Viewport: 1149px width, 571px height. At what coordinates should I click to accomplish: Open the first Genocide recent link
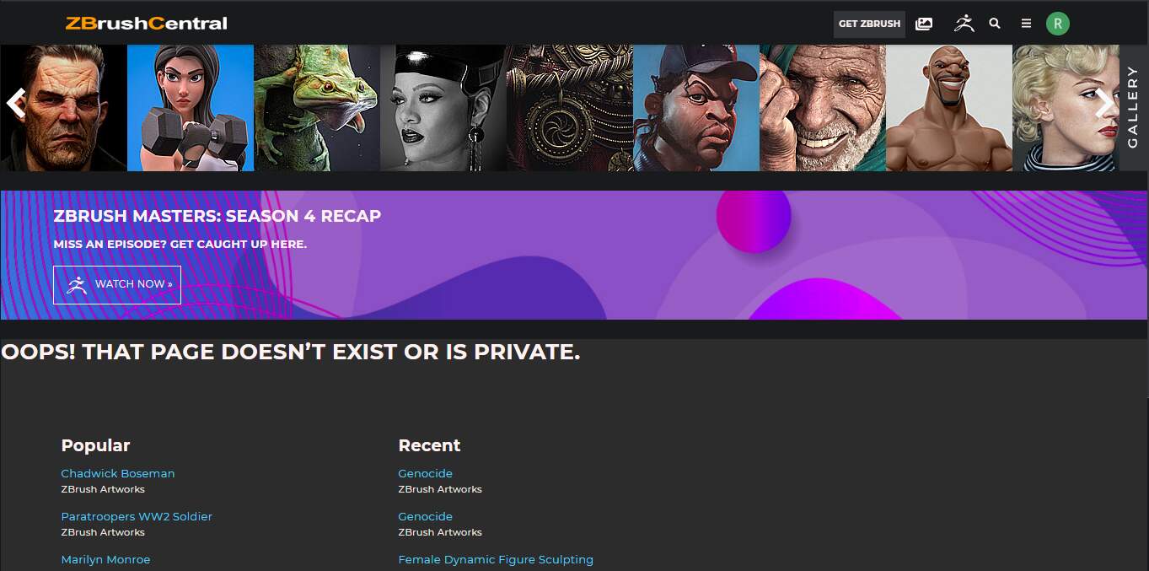(426, 473)
